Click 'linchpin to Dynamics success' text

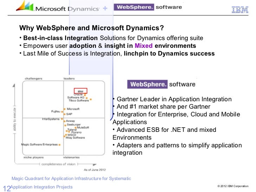pos(169,53)
